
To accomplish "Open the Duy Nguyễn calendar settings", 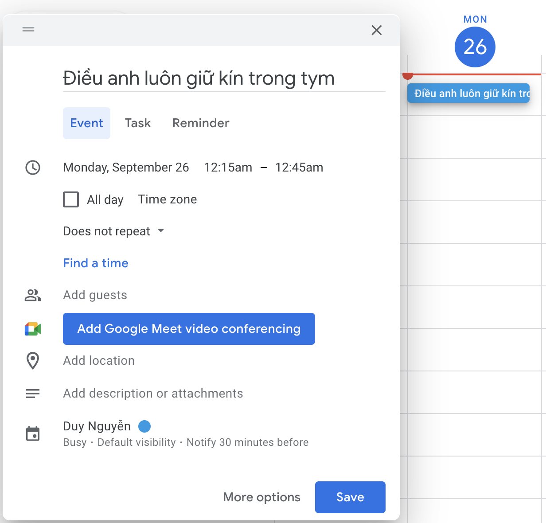I will (x=97, y=426).
